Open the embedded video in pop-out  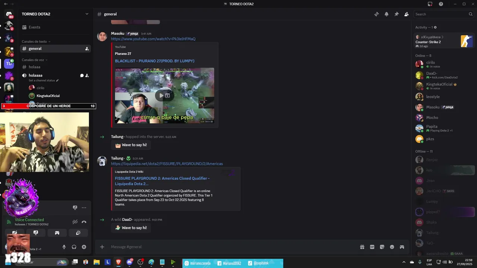coord(168,96)
